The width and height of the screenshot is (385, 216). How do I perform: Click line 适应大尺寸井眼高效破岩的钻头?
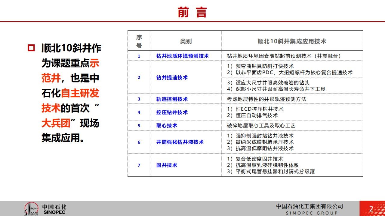click(x=273, y=82)
